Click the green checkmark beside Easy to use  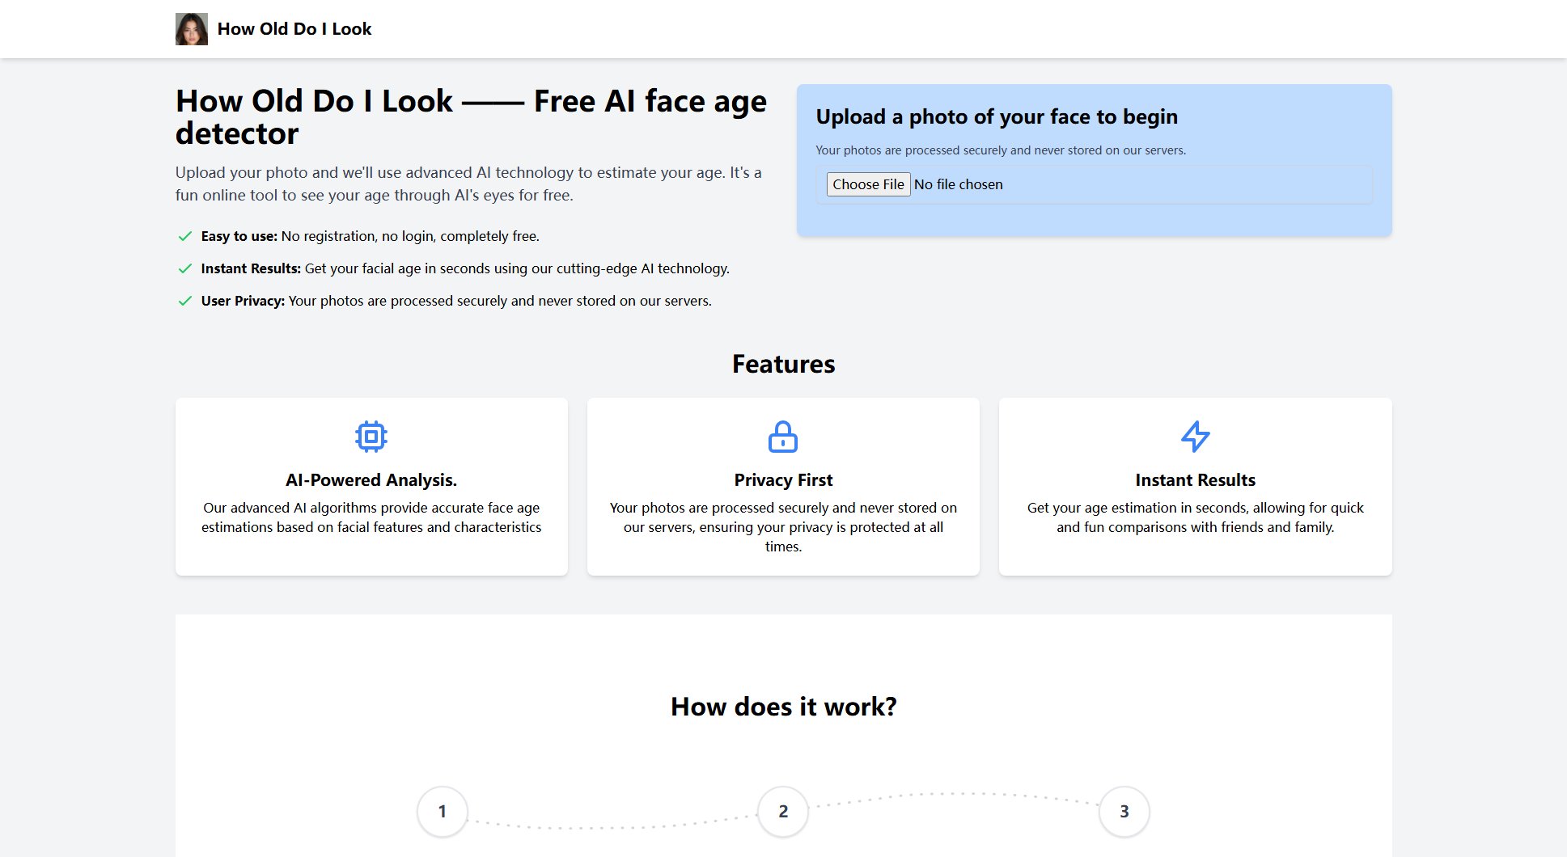point(185,236)
